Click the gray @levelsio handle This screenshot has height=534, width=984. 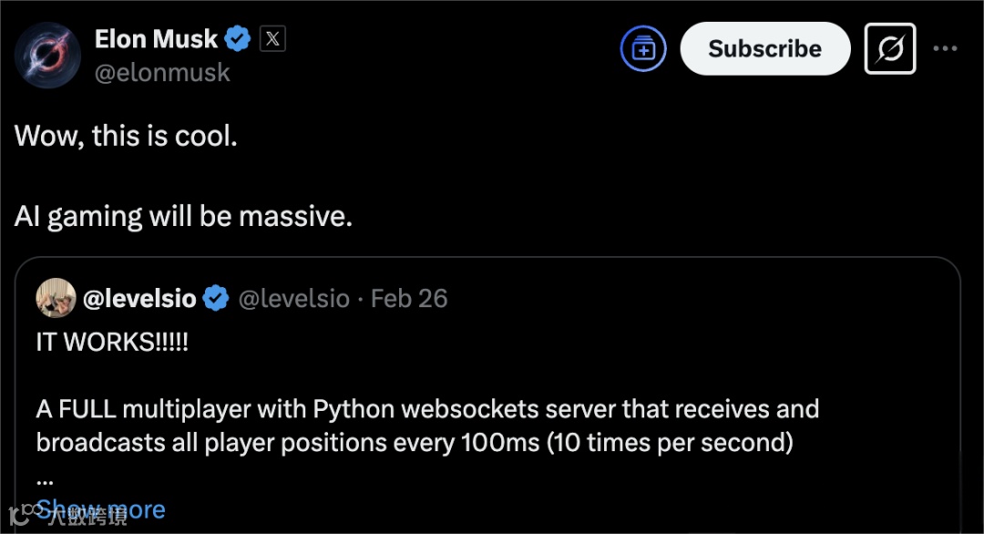[x=293, y=299]
